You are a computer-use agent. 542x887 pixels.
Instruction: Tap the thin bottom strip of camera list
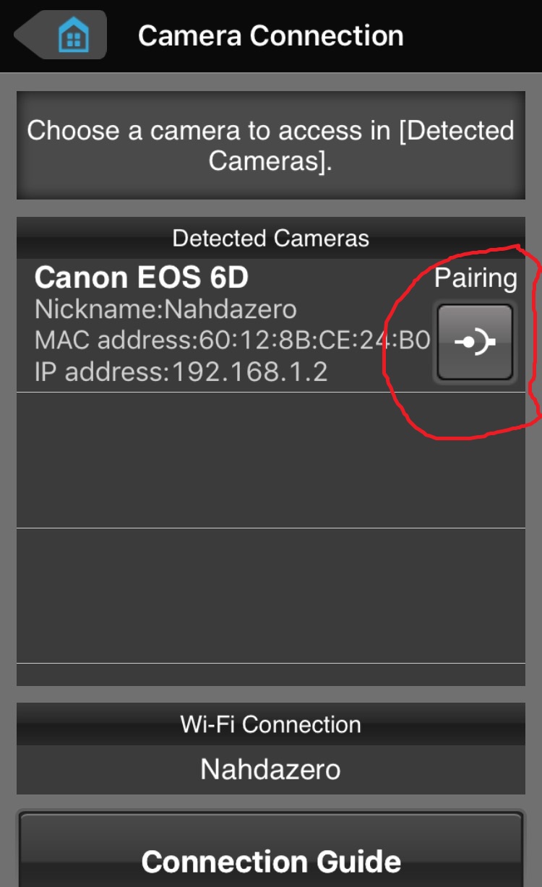click(271, 674)
